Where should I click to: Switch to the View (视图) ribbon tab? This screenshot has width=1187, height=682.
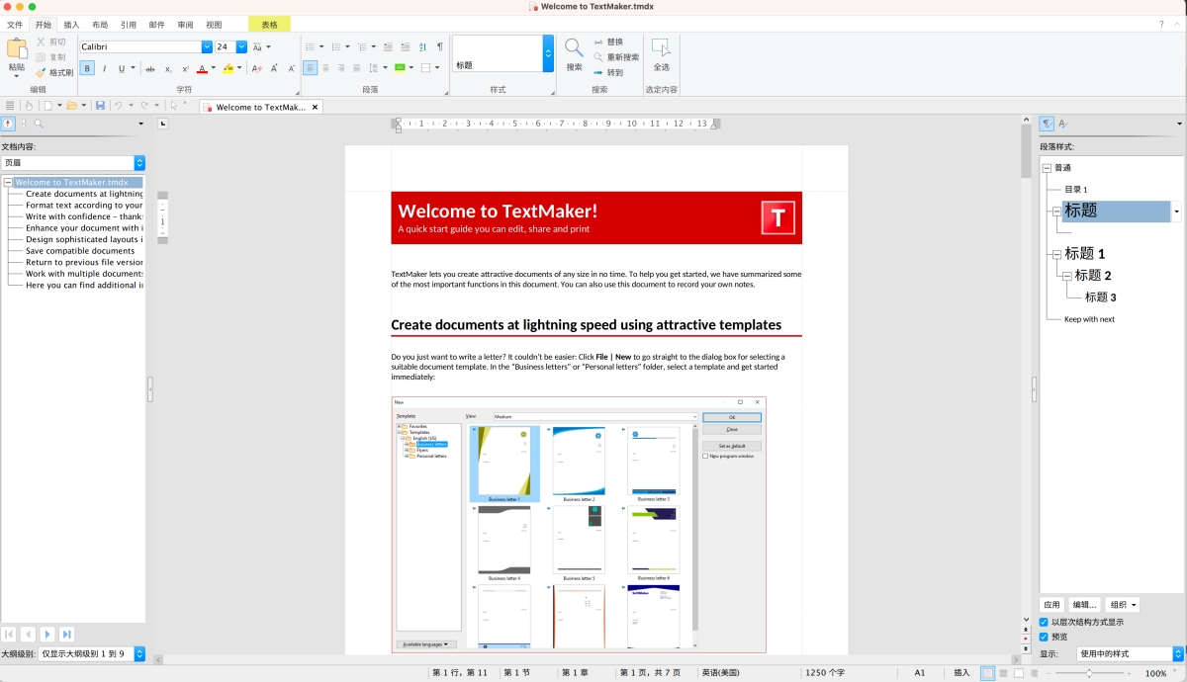214,24
